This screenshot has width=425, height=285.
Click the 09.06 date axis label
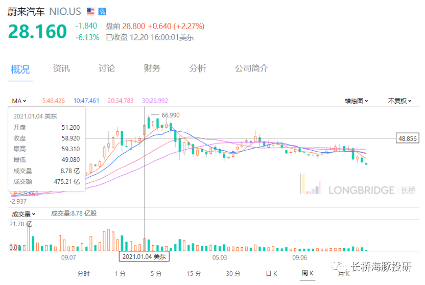[299, 257]
